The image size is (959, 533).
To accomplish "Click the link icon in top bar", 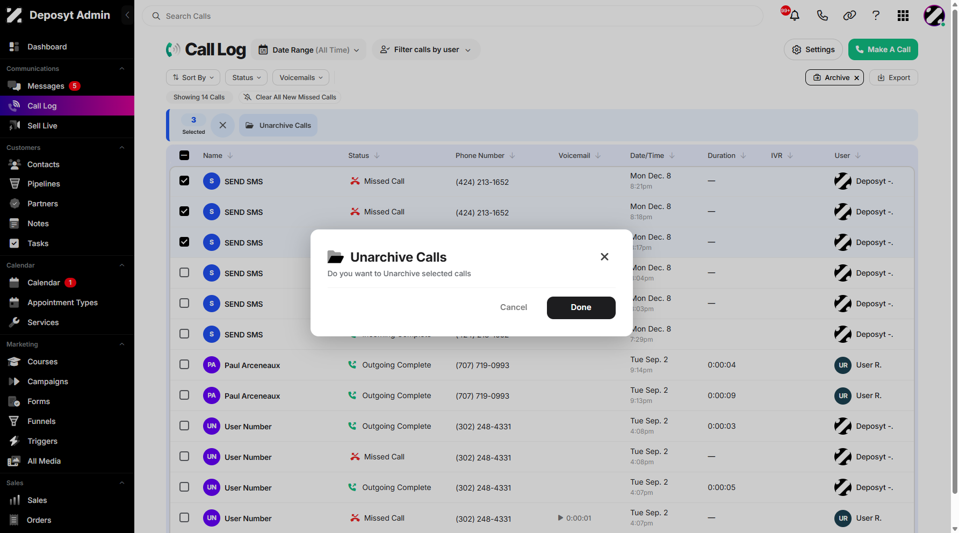I will pyautogui.click(x=849, y=16).
